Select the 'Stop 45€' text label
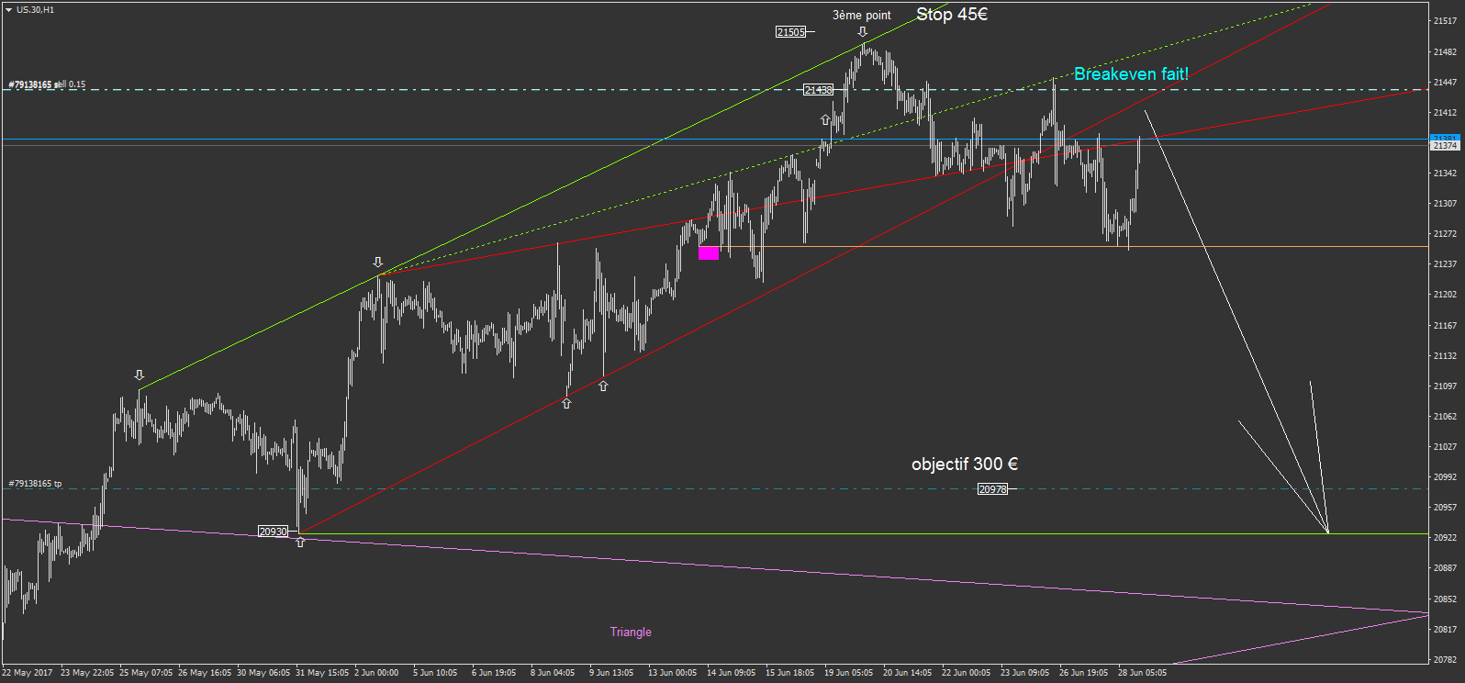1465x683 pixels. click(952, 15)
